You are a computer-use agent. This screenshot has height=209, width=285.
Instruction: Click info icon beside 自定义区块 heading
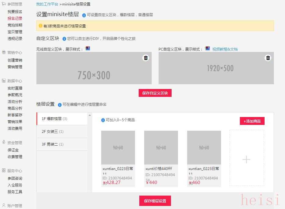coord(64,39)
